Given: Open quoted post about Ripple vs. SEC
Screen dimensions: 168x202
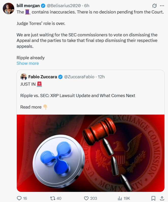Looking at the screenshot, I should pyautogui.click(x=78, y=96).
